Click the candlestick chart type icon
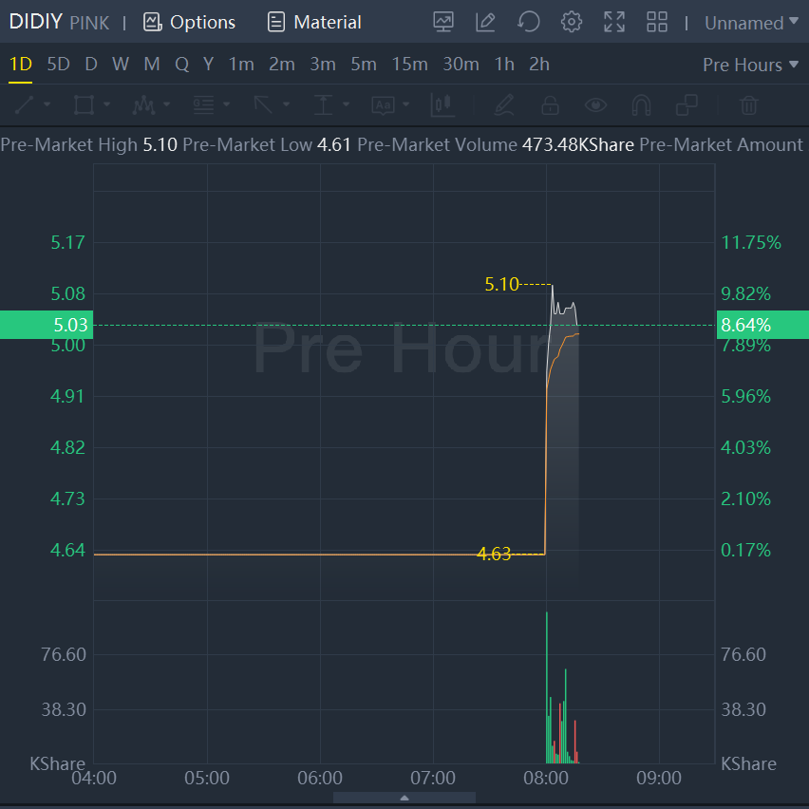Image resolution: width=809 pixels, height=809 pixels. point(442,104)
